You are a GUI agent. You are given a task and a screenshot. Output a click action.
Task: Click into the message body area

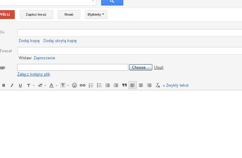pyautogui.click(x=121, y=124)
